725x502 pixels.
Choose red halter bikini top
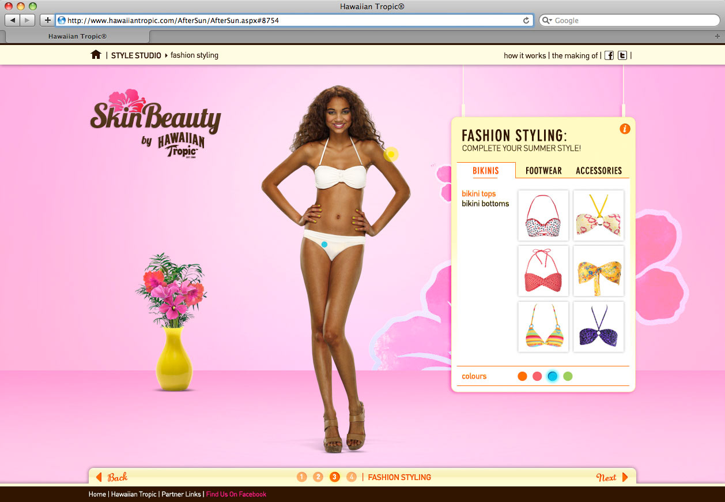tap(543, 271)
